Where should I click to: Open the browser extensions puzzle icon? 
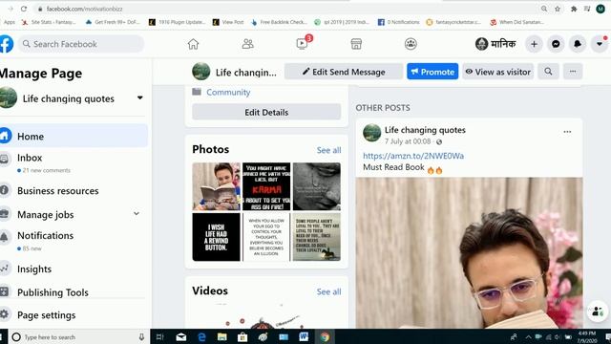574,9
